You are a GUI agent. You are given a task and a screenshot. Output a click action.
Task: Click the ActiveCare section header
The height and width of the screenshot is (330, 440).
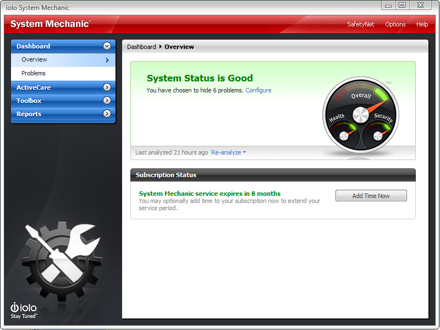click(x=63, y=87)
